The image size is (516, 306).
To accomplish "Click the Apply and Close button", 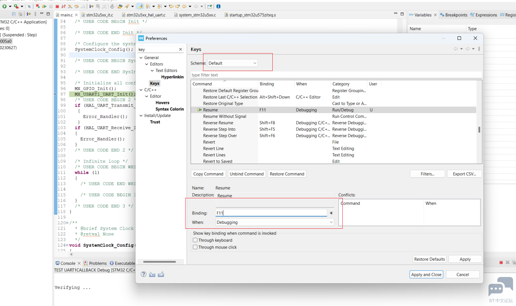I will 426,275.
